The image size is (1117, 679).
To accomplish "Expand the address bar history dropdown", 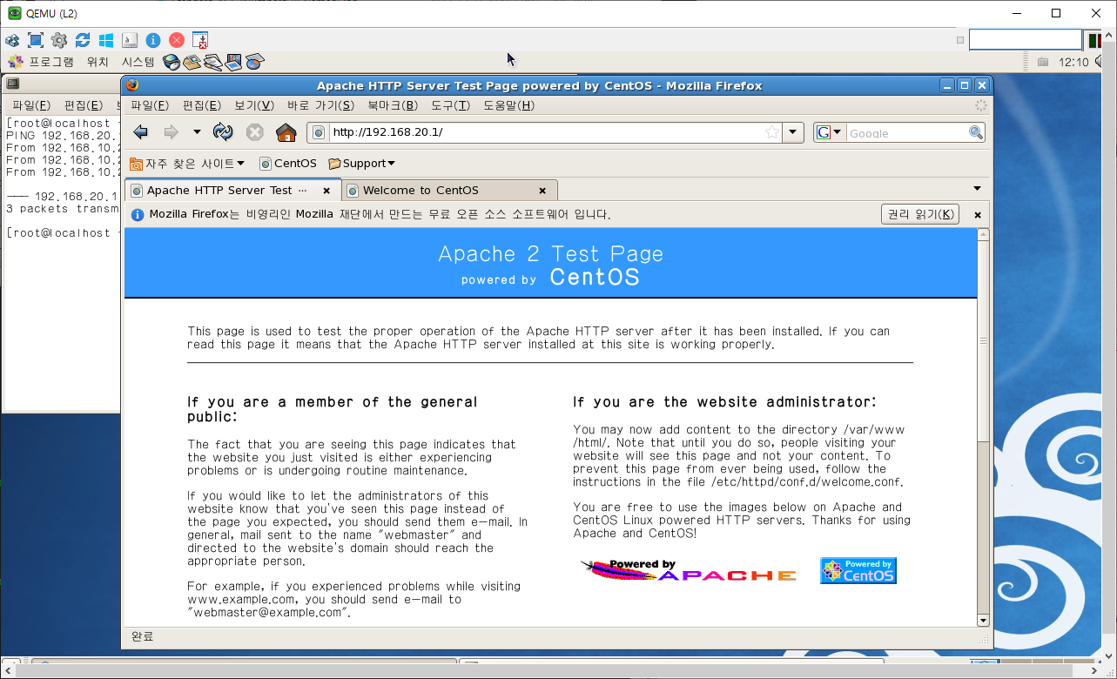I will pyautogui.click(x=793, y=132).
